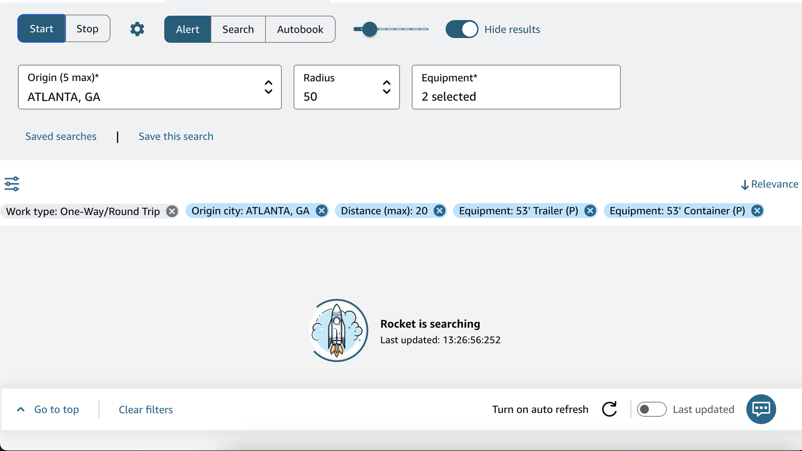
Task: Click the refresh rate slider handle
Action: click(x=369, y=29)
